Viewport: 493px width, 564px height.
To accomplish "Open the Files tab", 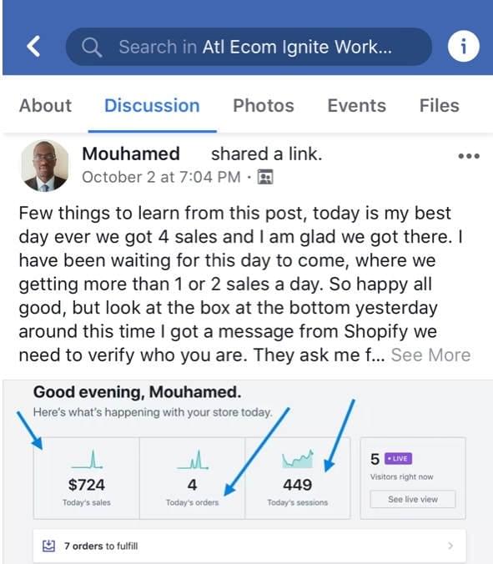I will tap(440, 105).
